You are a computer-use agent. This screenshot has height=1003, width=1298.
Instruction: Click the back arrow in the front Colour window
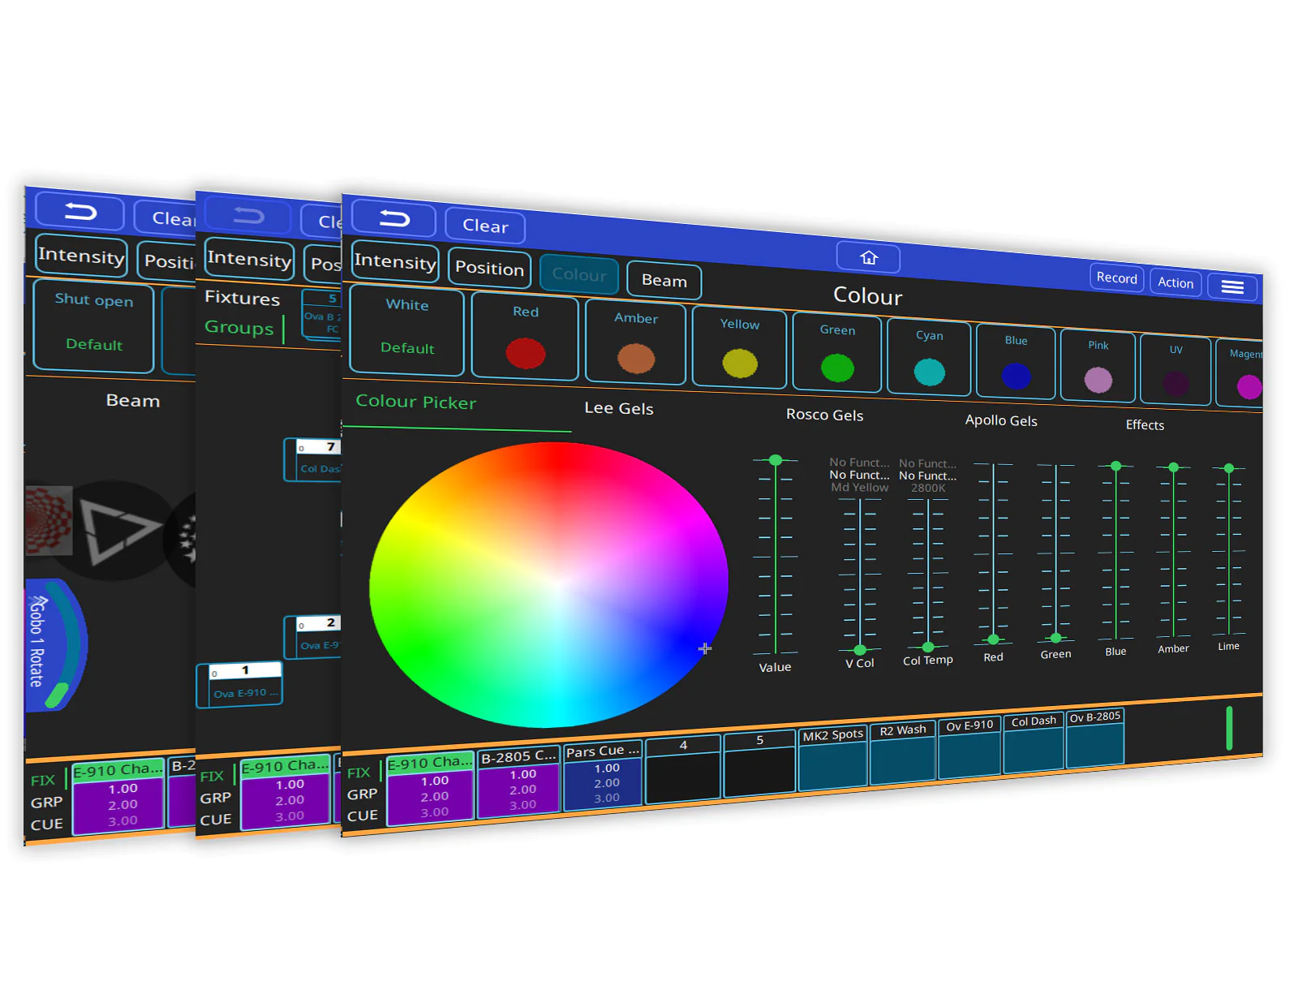(394, 218)
